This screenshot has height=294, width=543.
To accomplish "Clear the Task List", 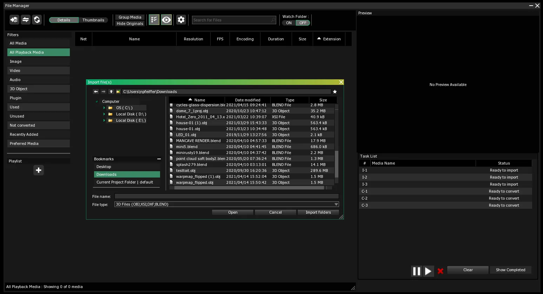I will pos(468,270).
